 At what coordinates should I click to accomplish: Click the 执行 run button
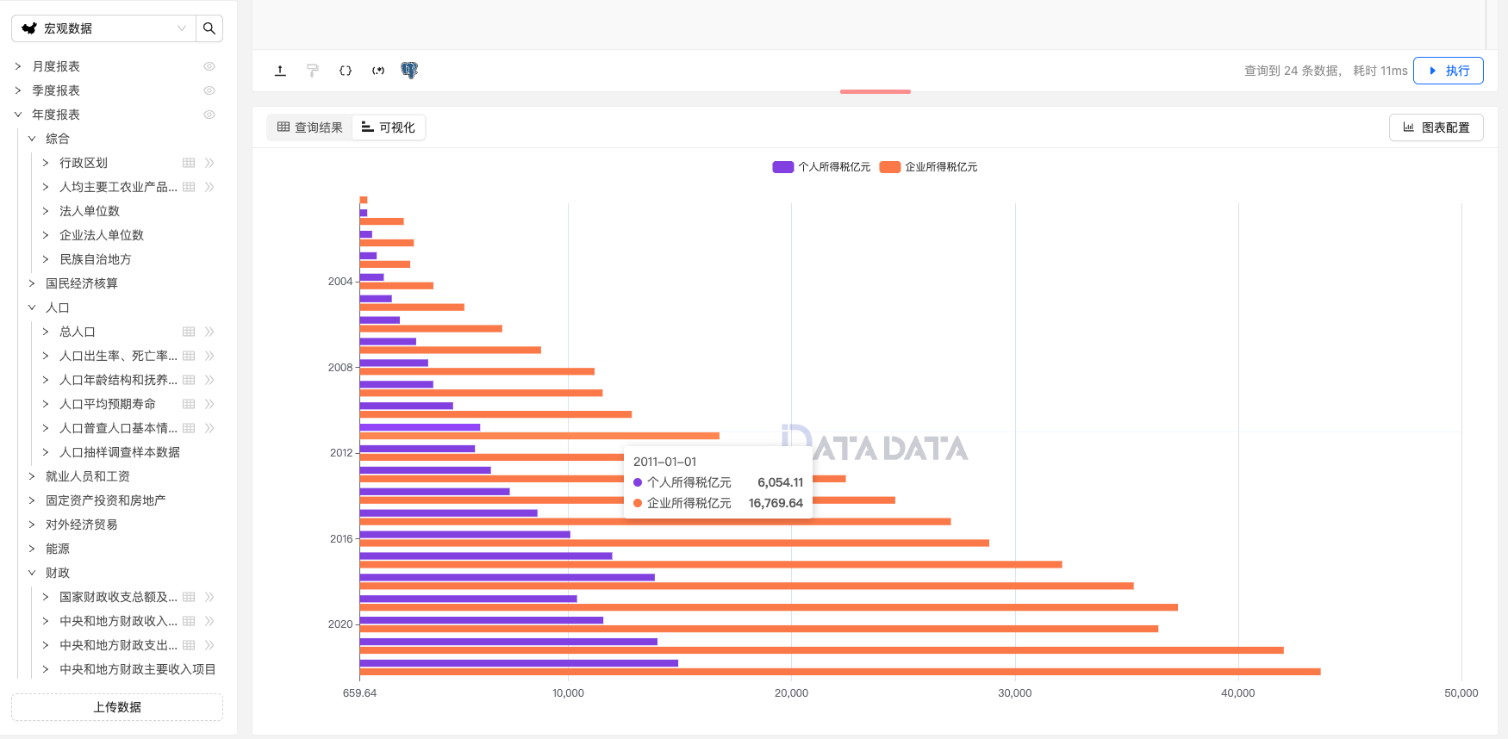[x=1449, y=71]
